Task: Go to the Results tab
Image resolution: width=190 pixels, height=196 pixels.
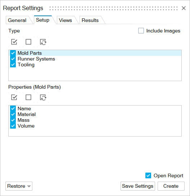Action: (91, 20)
